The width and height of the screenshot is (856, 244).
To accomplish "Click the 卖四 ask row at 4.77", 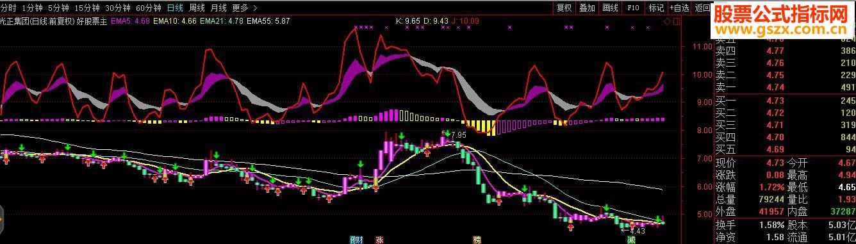I will pyautogui.click(x=785, y=51).
